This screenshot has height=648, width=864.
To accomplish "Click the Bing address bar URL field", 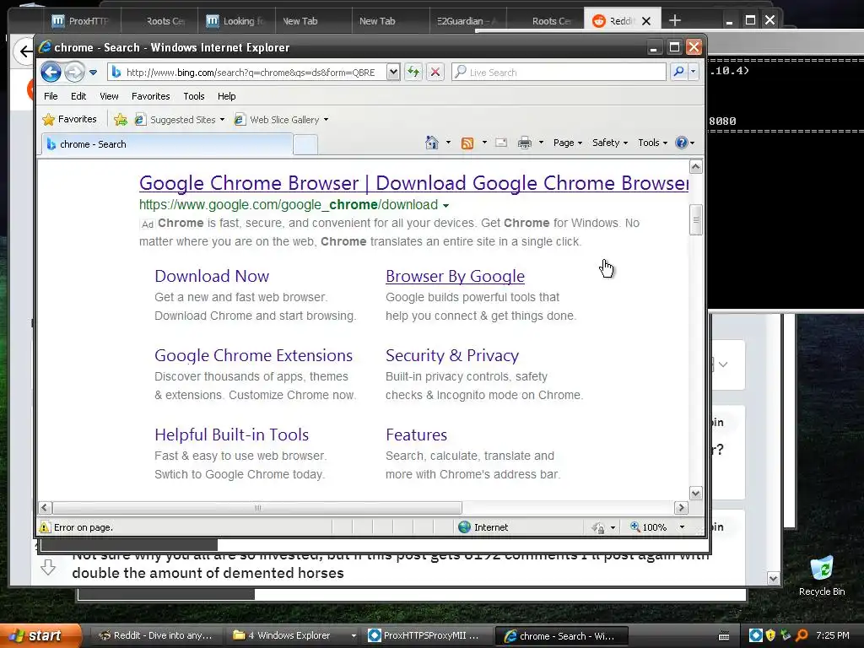I will point(247,73).
